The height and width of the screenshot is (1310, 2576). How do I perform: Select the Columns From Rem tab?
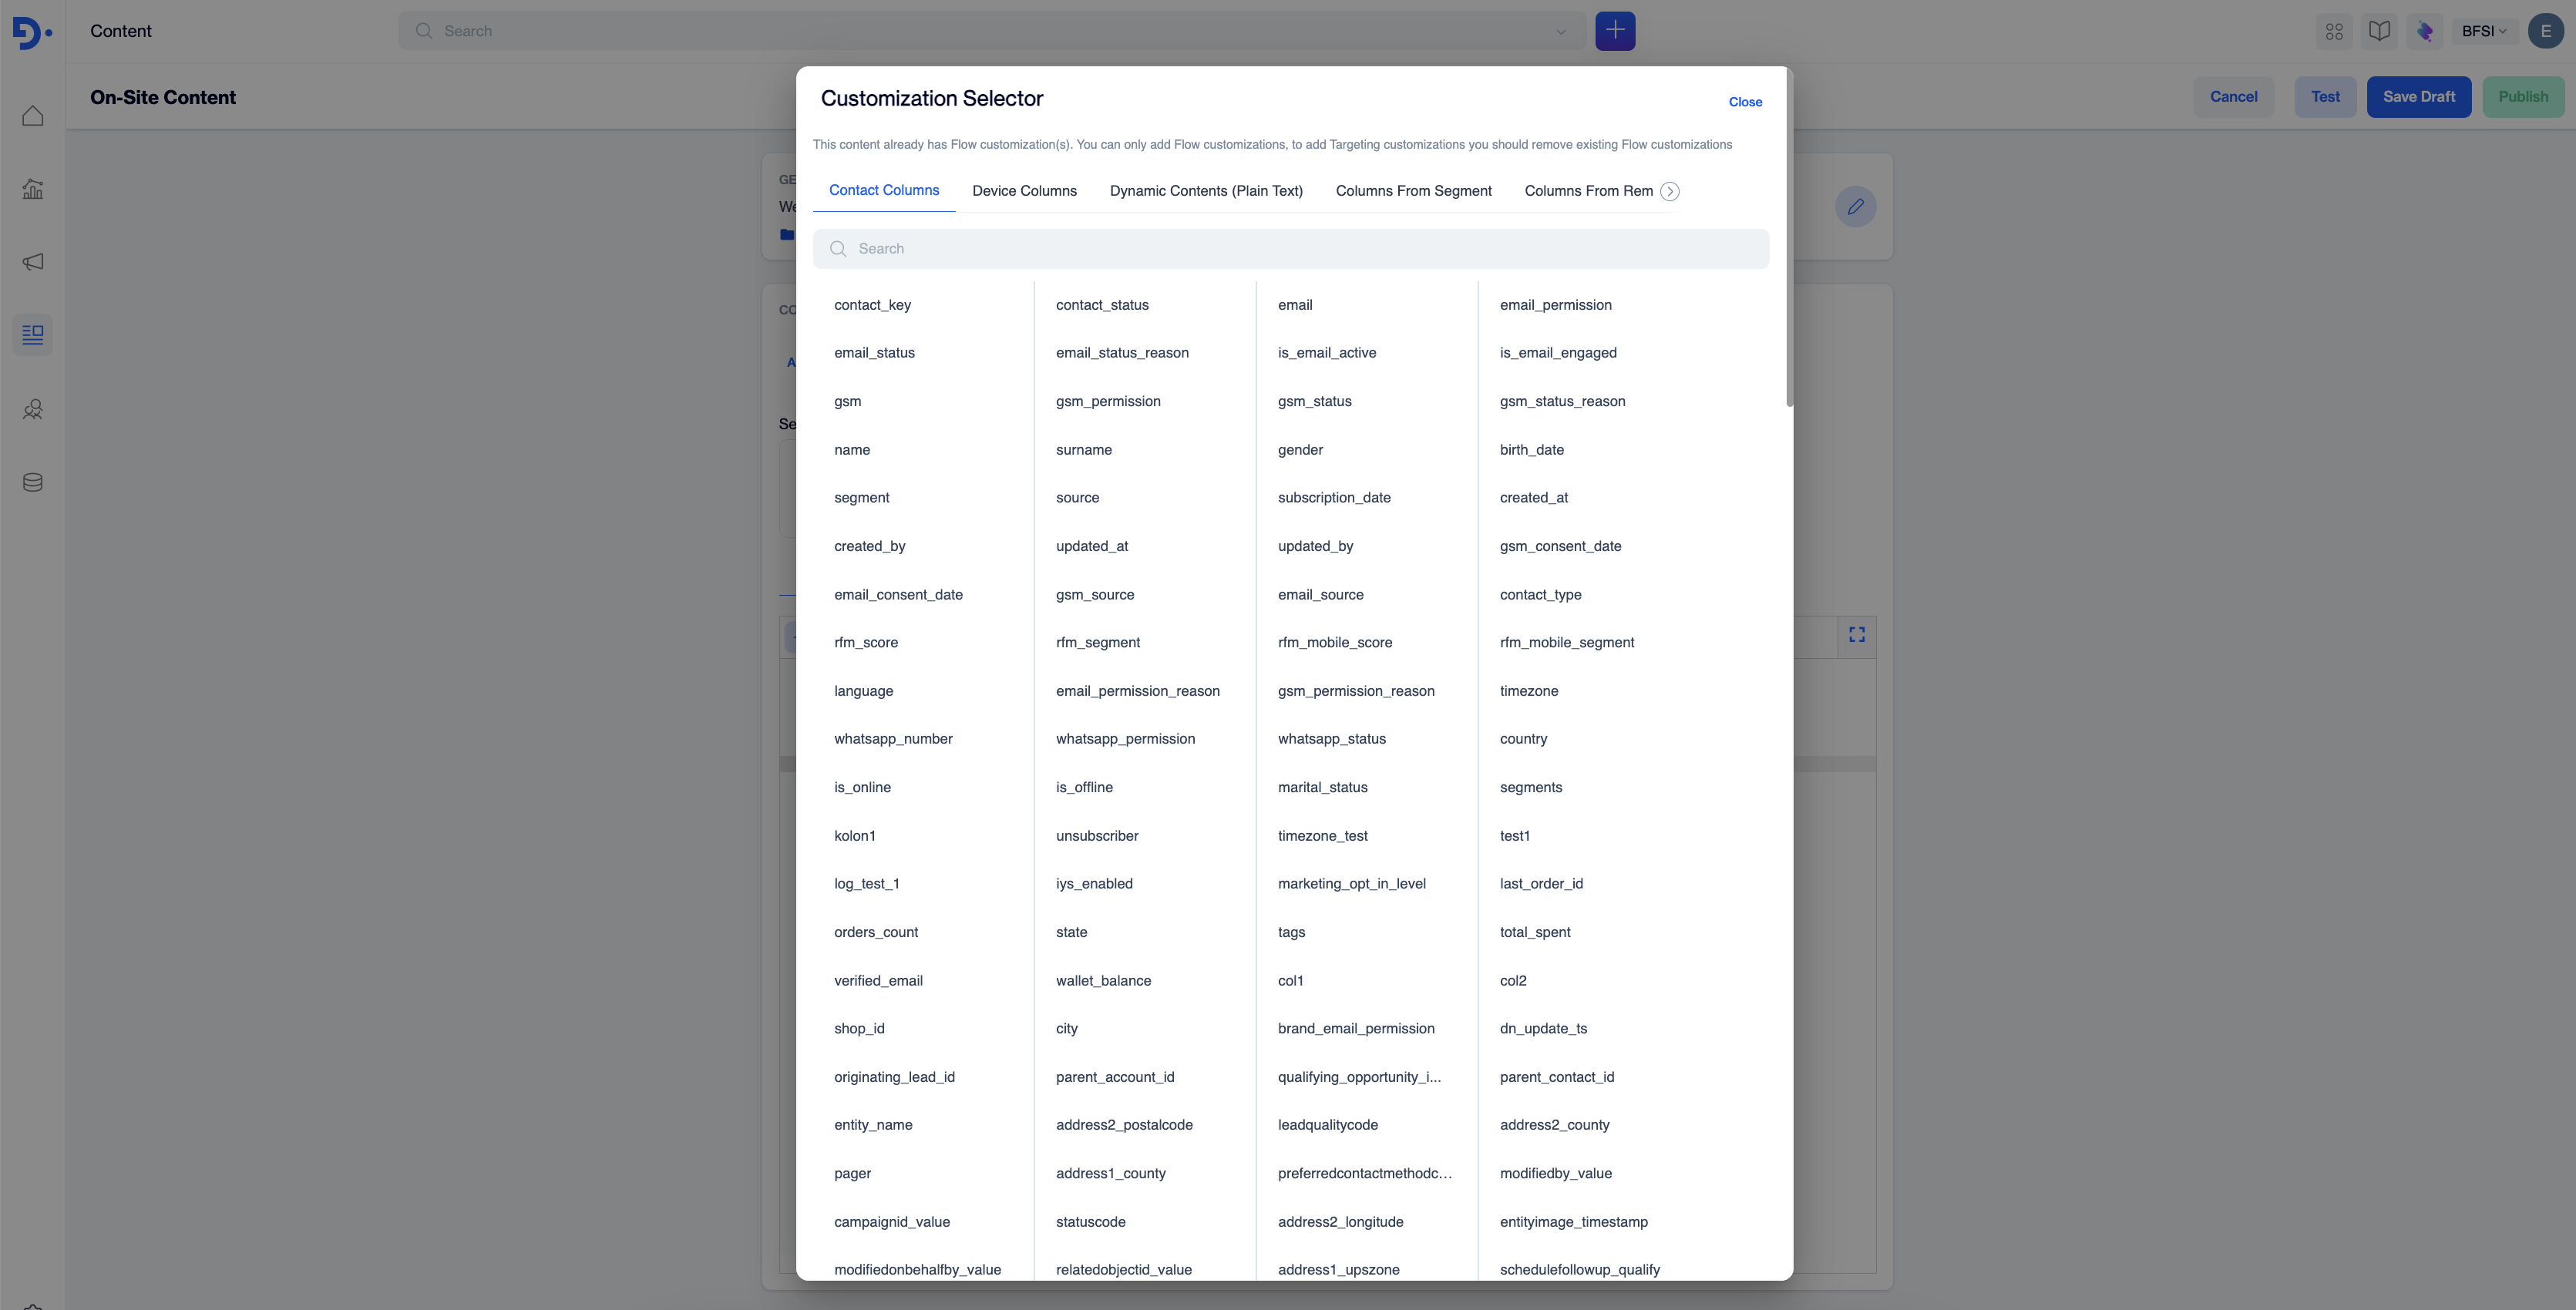pyautogui.click(x=1588, y=191)
